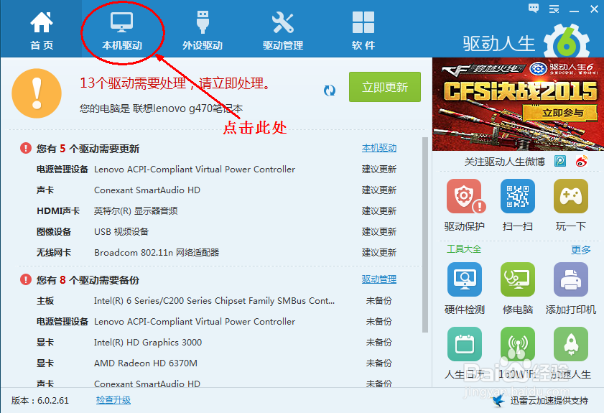604x413 pixels.
Task: Select the AMD Radeon HD 6370M row
Action: [x=215, y=363]
